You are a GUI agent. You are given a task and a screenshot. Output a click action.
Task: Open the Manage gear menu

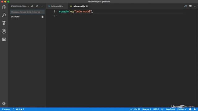4,104
